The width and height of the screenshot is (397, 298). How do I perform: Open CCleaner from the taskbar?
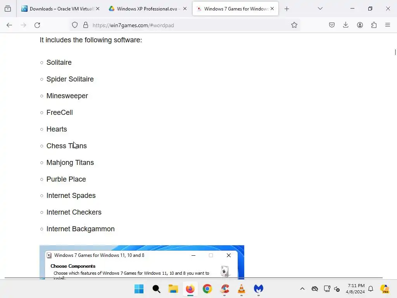[224, 289]
